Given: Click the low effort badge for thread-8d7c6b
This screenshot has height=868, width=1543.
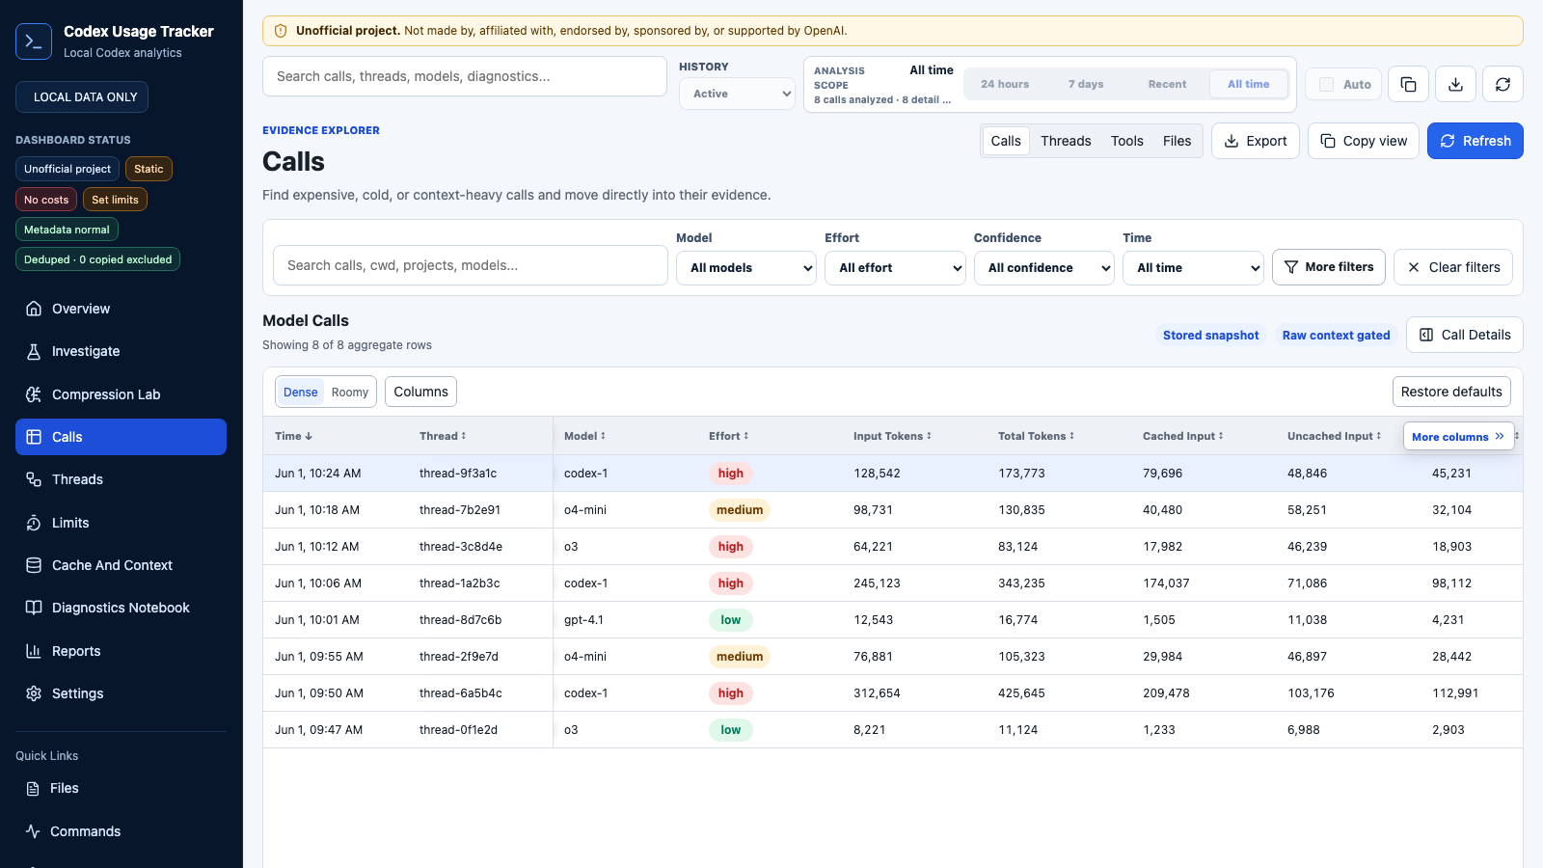Looking at the screenshot, I should [731, 620].
